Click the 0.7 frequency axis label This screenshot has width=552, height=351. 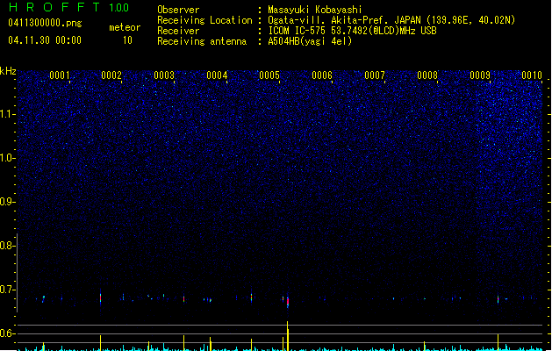[8, 290]
